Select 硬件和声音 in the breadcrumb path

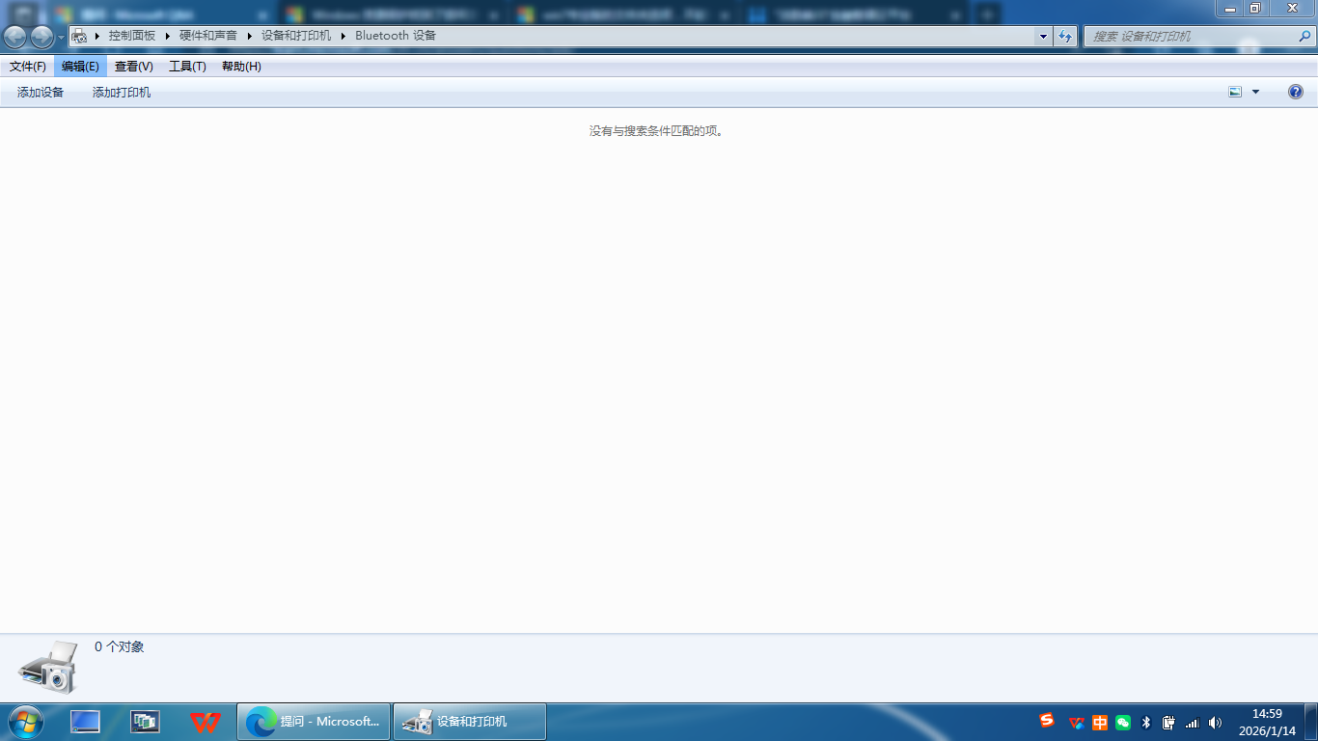208,36
